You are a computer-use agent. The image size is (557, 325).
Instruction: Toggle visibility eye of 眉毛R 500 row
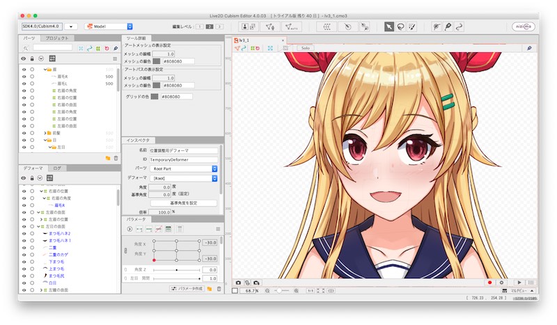(24, 77)
